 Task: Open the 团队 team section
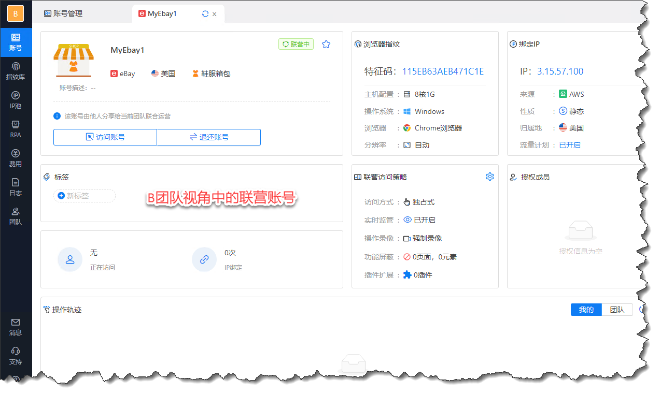16,216
